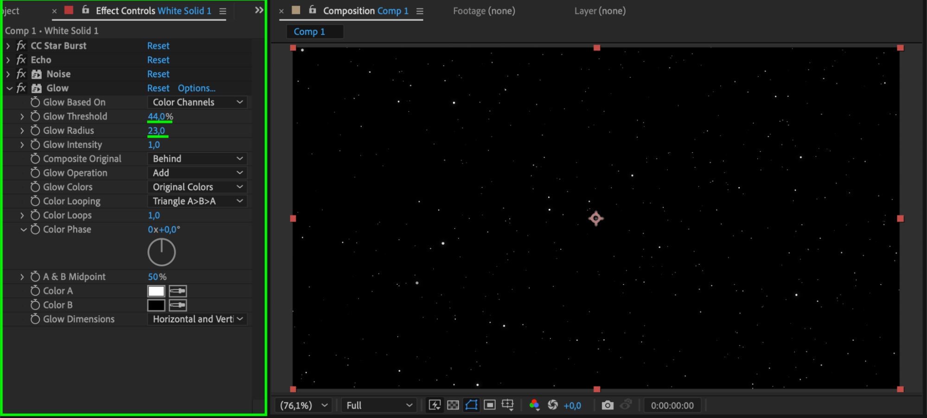The height and width of the screenshot is (418, 927).
Task: Collapse the Glow effect properties
Action: [9, 88]
